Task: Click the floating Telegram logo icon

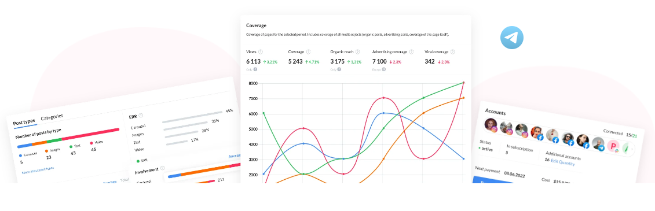Action: tap(512, 38)
